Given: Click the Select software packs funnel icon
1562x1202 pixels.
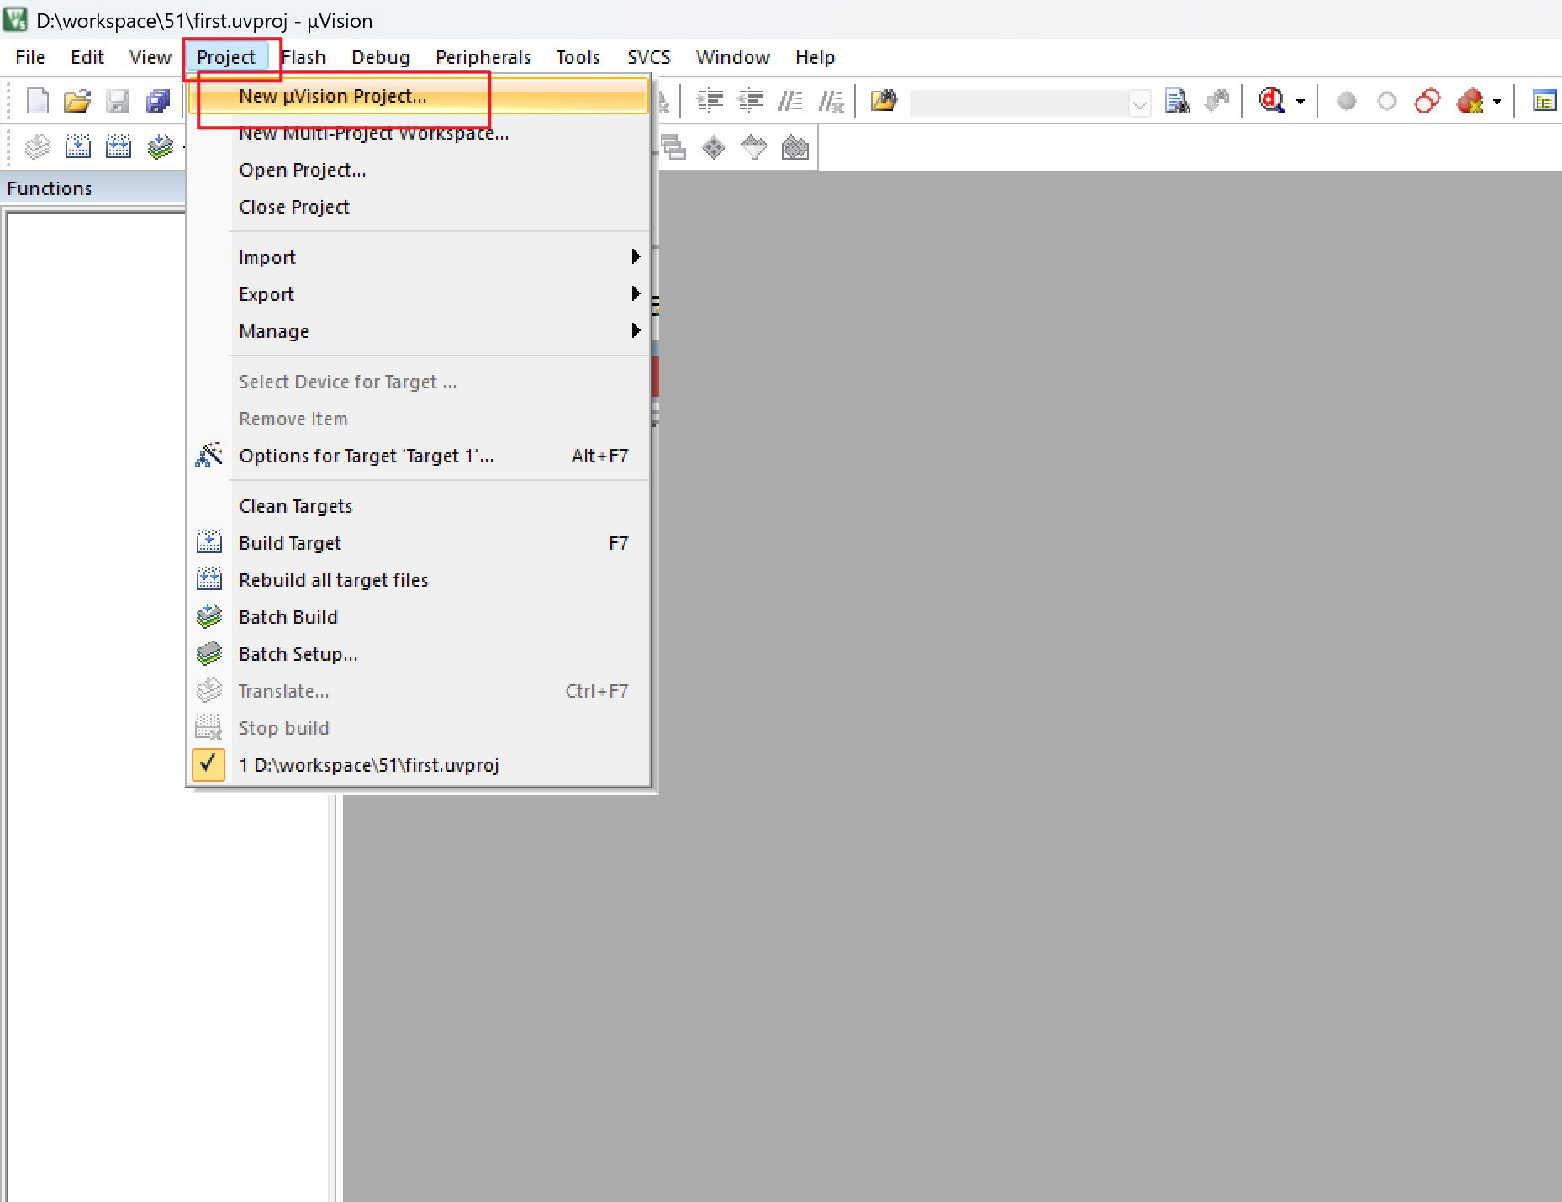Looking at the screenshot, I should [754, 148].
